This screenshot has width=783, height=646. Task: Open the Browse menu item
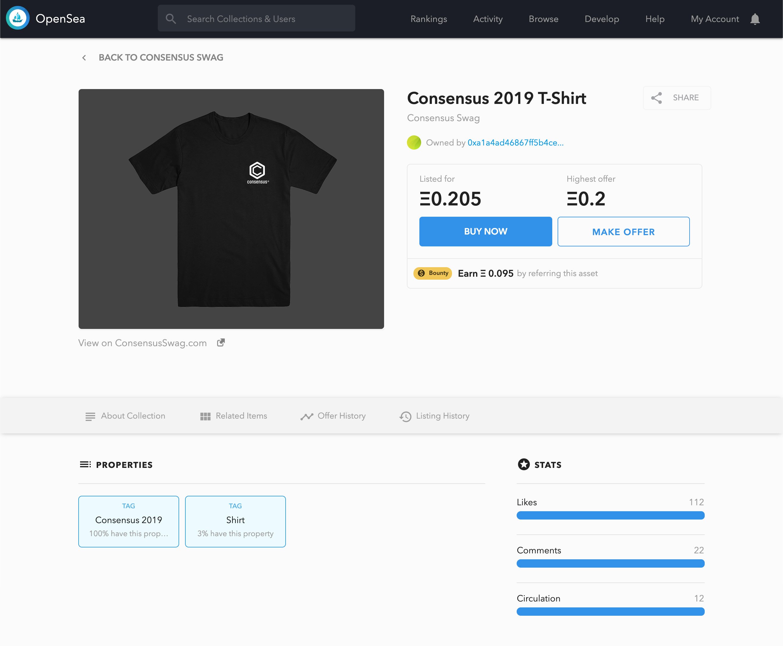(544, 19)
